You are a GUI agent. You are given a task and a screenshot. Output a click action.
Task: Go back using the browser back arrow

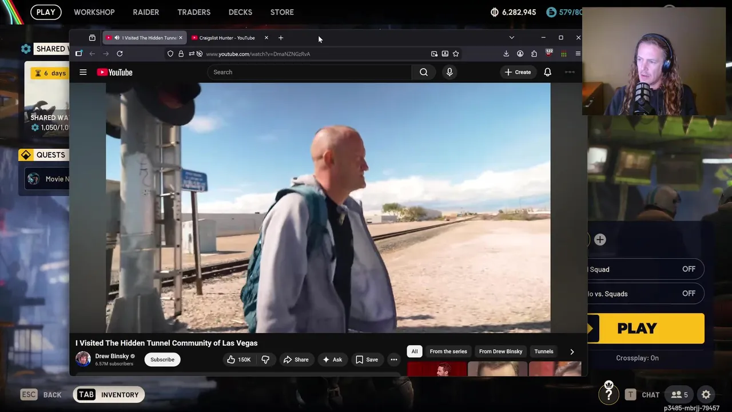point(92,54)
